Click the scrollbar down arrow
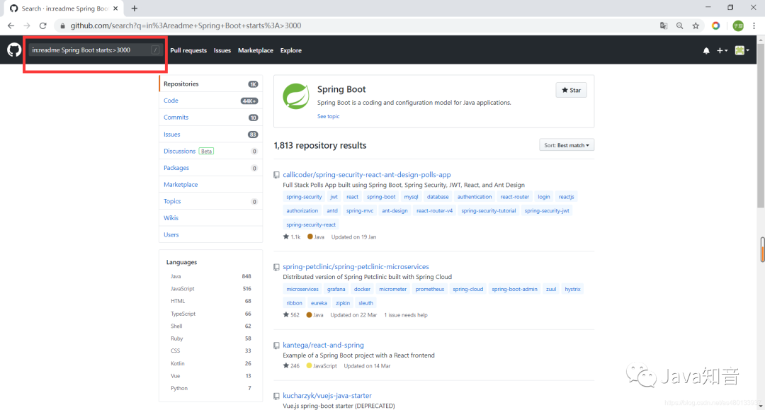This screenshot has width=765, height=410. [761, 406]
